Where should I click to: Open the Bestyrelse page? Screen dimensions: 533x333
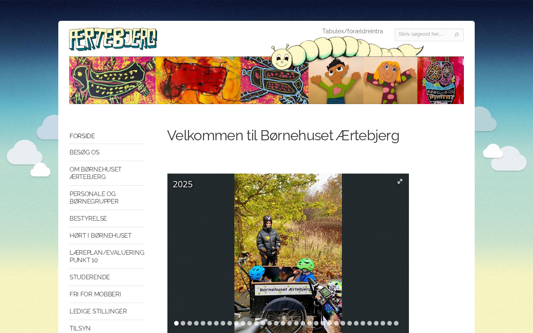point(88,219)
